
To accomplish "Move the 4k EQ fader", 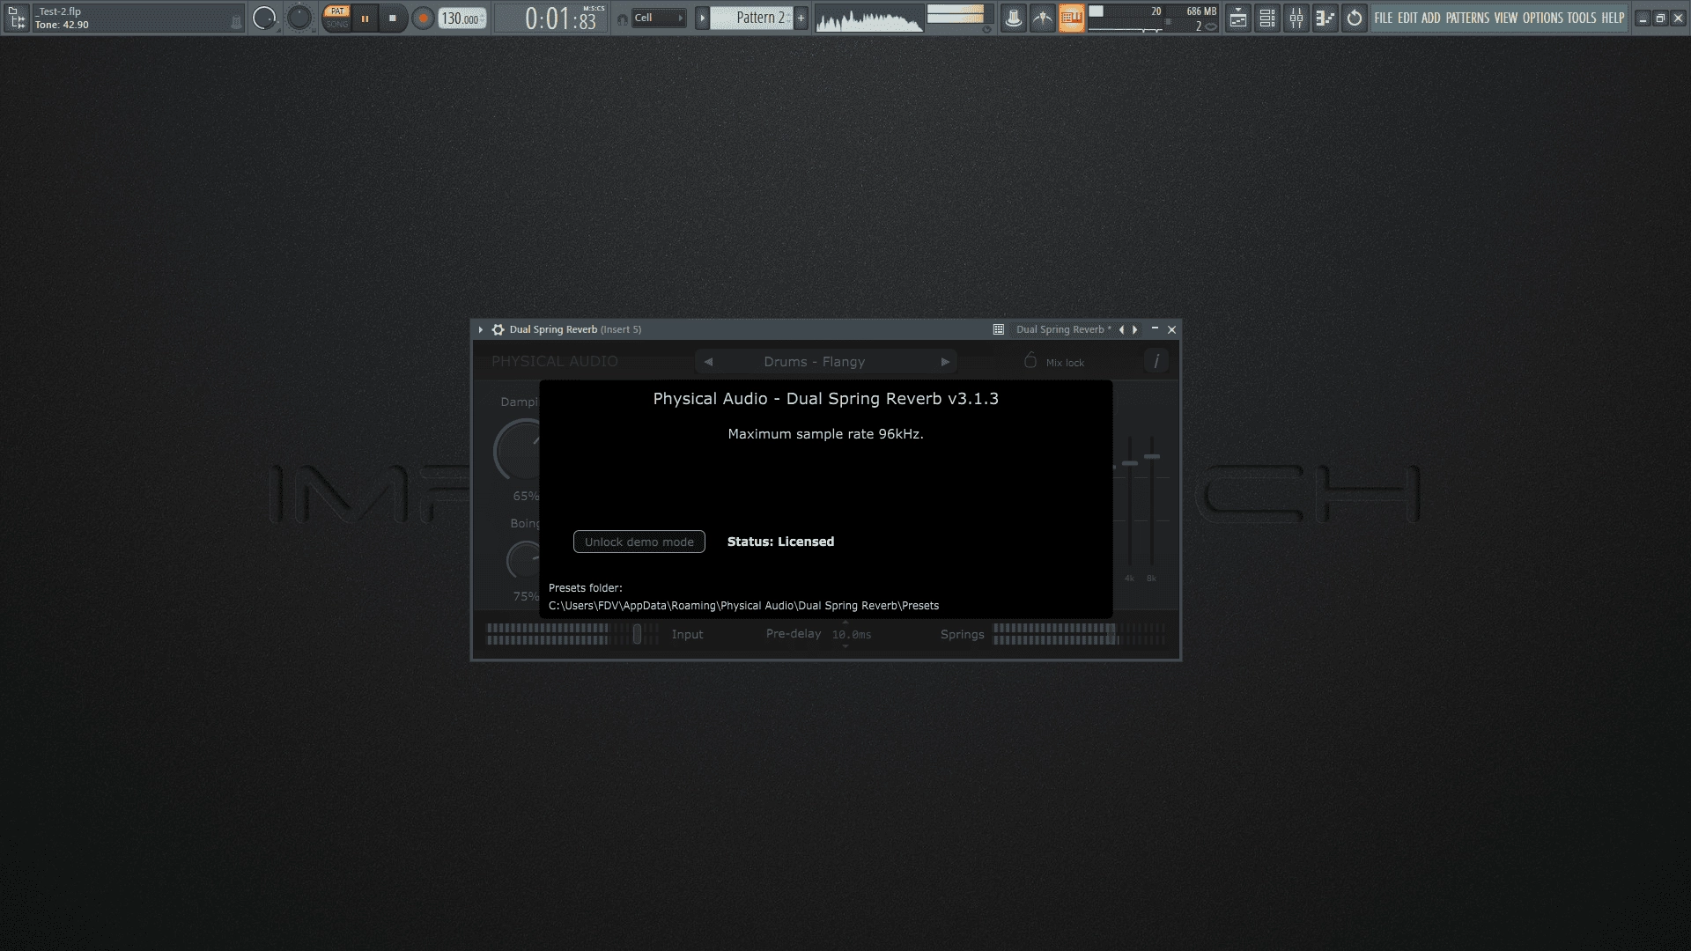I will pyautogui.click(x=1130, y=463).
